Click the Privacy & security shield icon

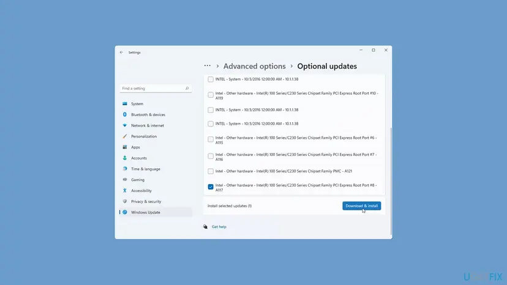point(125,201)
